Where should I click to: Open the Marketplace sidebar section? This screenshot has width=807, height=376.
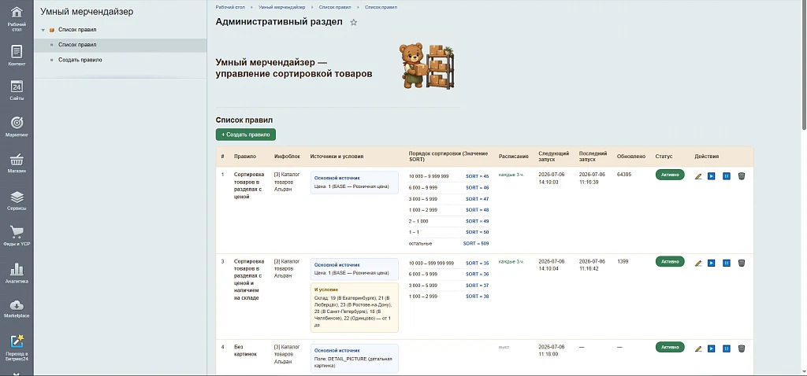click(17, 308)
